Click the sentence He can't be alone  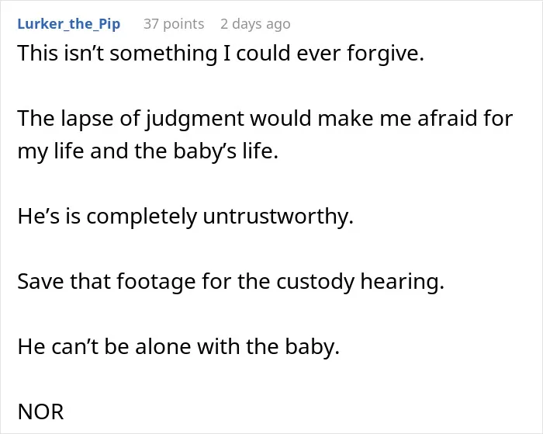coord(178,346)
